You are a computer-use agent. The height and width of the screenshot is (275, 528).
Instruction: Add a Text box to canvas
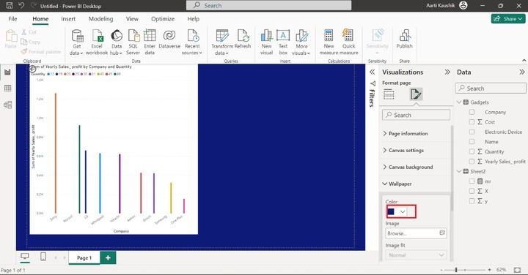(283, 42)
